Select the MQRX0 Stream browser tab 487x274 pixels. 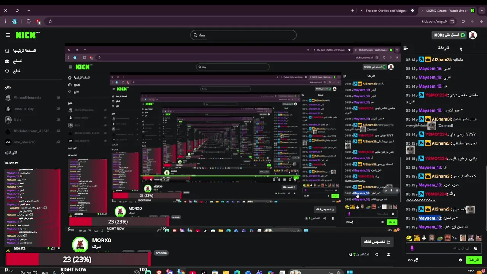point(447,11)
